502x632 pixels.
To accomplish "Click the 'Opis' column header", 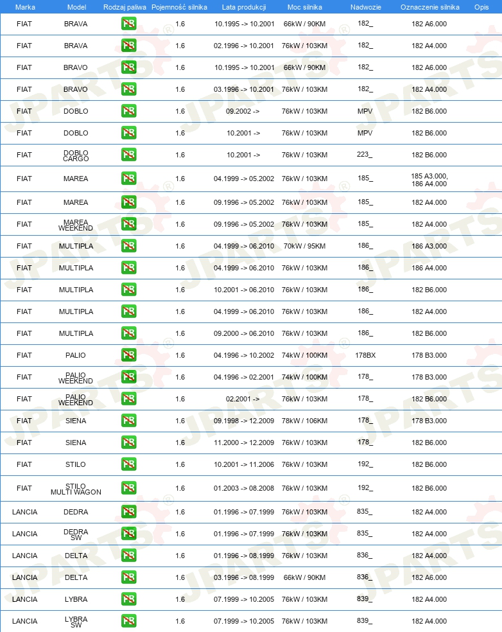I will point(481,7).
